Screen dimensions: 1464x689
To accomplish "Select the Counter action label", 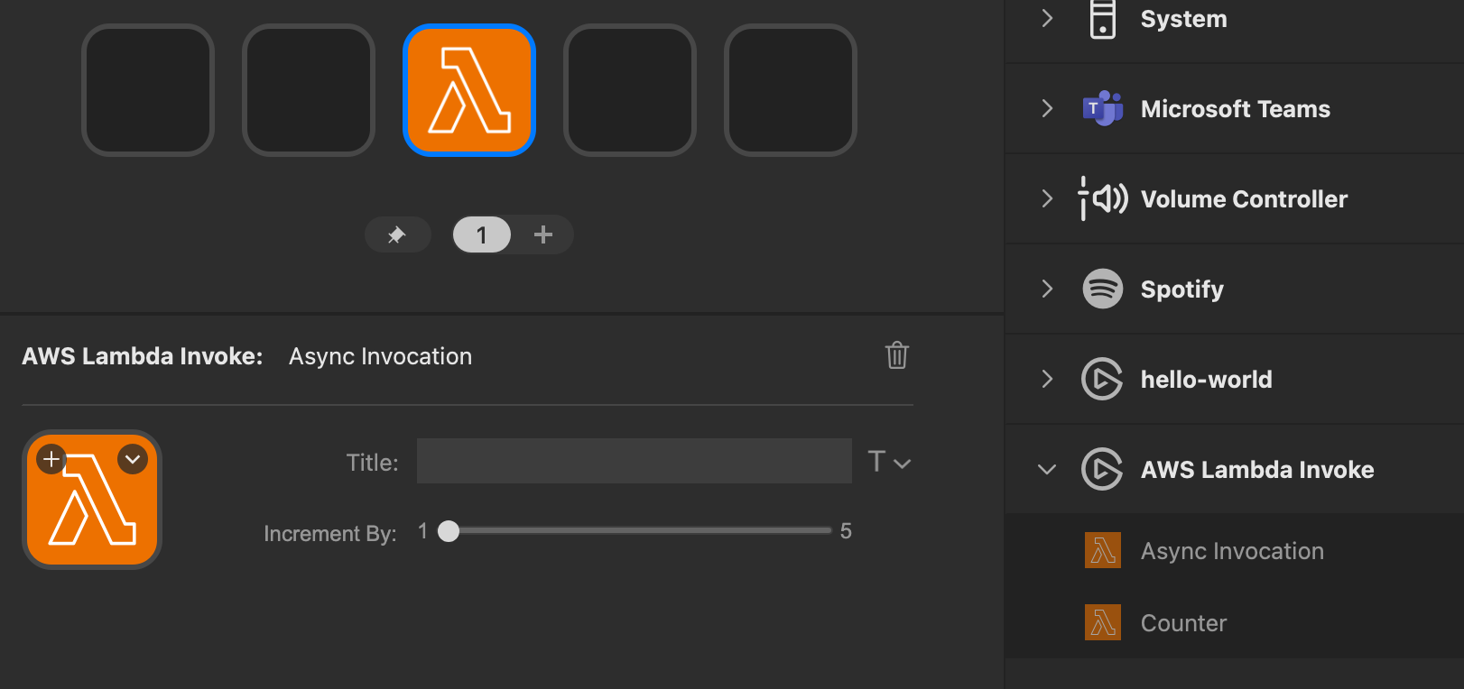I will [x=1183, y=623].
